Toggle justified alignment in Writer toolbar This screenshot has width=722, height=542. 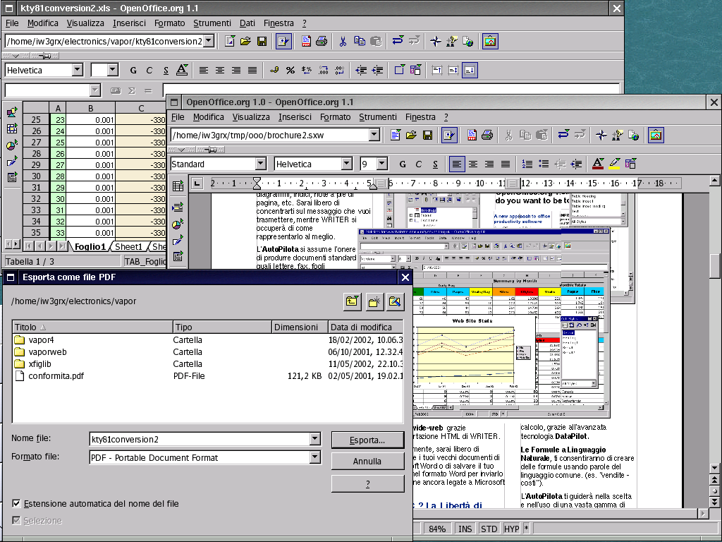[x=506, y=164]
